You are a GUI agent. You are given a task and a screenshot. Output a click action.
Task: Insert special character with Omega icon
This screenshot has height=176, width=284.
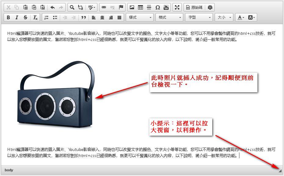158,7
